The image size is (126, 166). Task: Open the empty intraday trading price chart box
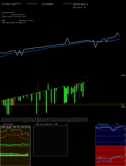(50, 141)
